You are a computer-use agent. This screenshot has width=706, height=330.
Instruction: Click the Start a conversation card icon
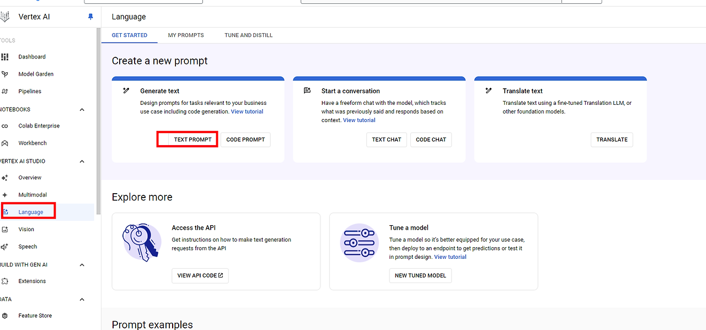point(308,91)
